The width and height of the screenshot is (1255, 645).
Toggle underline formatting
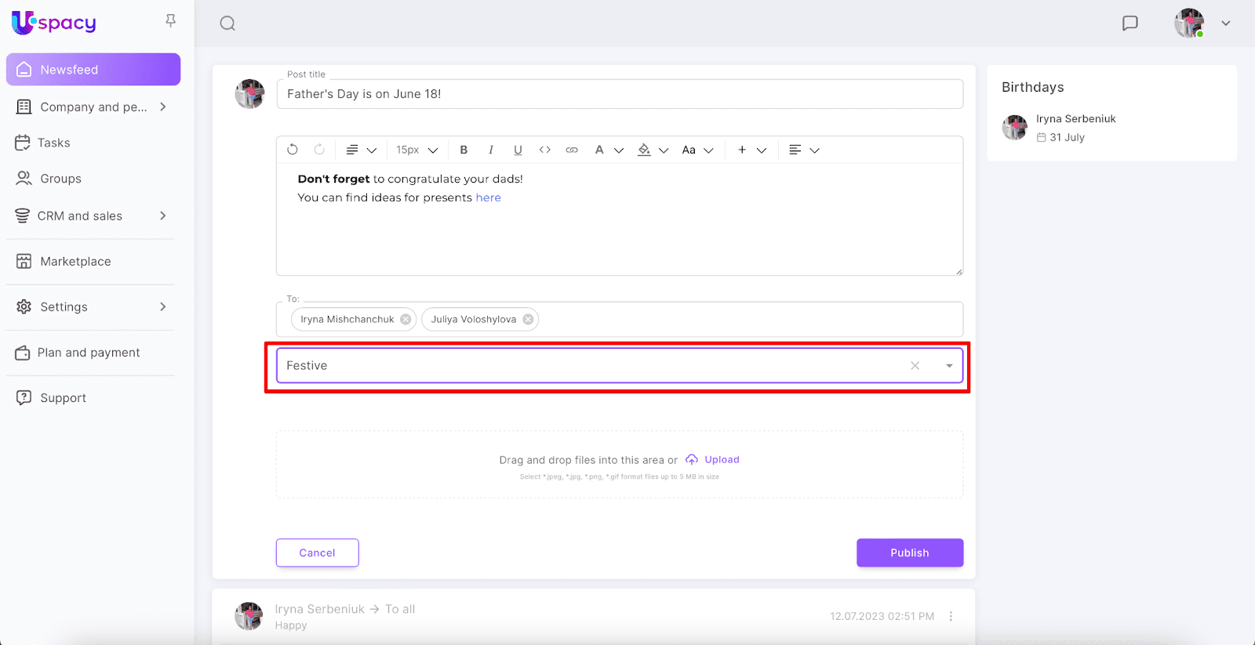(518, 150)
